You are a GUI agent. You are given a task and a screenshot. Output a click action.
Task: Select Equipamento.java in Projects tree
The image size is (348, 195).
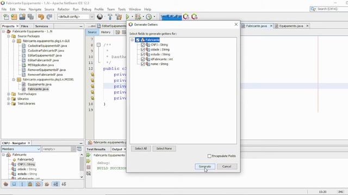[x=39, y=84]
